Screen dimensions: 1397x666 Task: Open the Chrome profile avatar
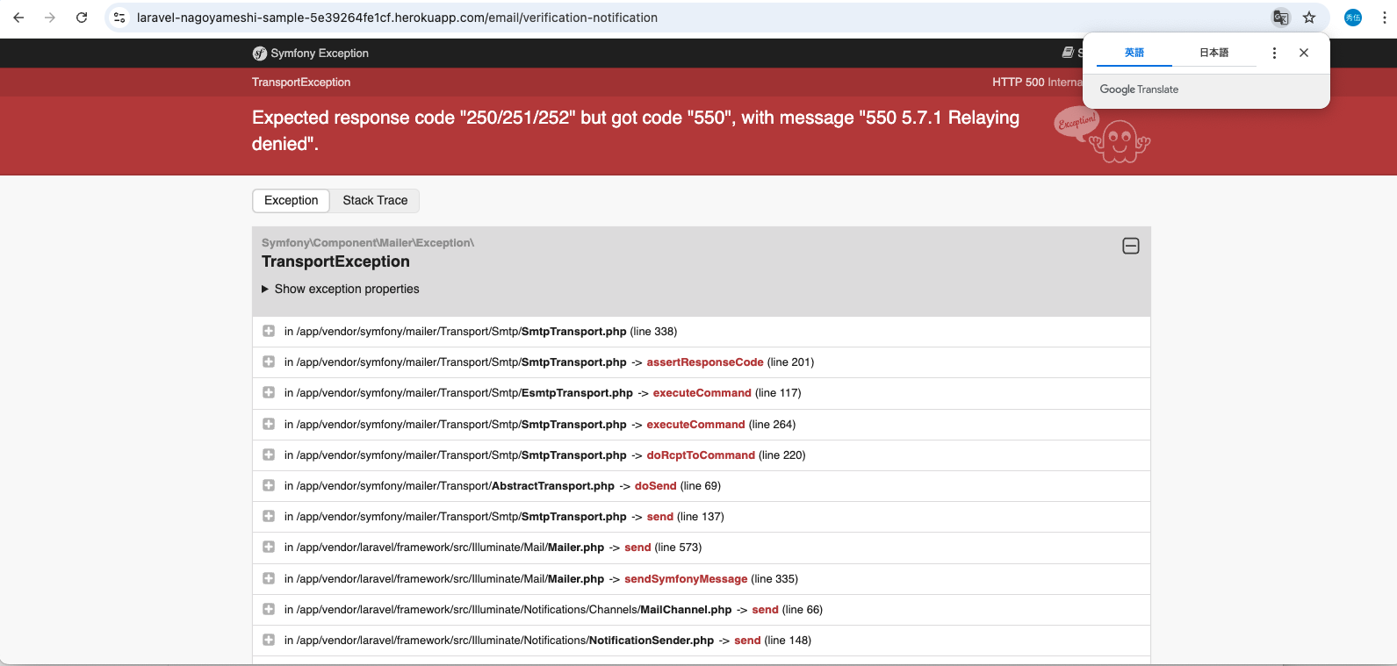1353,18
